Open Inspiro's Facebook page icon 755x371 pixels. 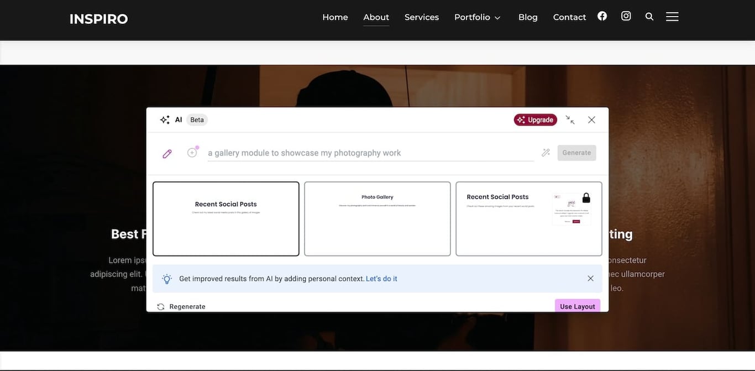tap(601, 15)
